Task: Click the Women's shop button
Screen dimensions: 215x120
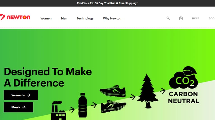Action: click(x=21, y=95)
